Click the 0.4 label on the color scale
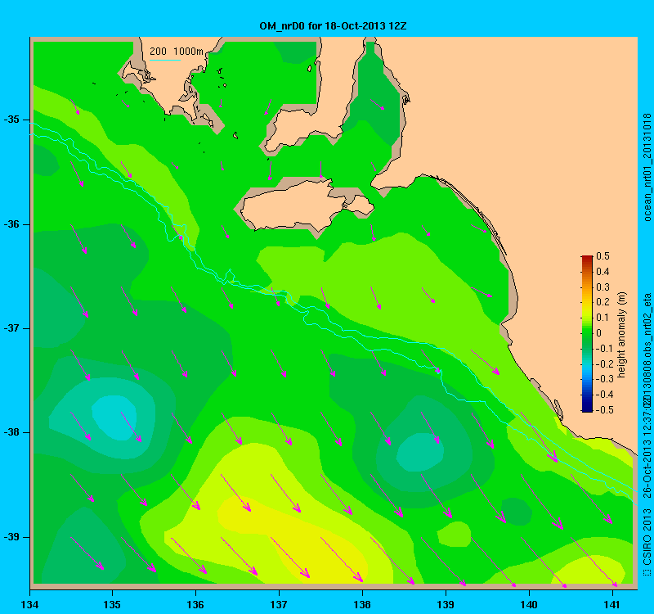The height and width of the screenshot is (614, 654). point(602,272)
